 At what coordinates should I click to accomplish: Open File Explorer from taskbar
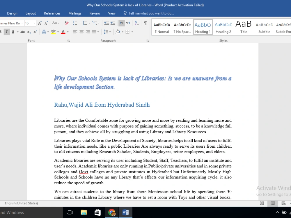(84, 212)
